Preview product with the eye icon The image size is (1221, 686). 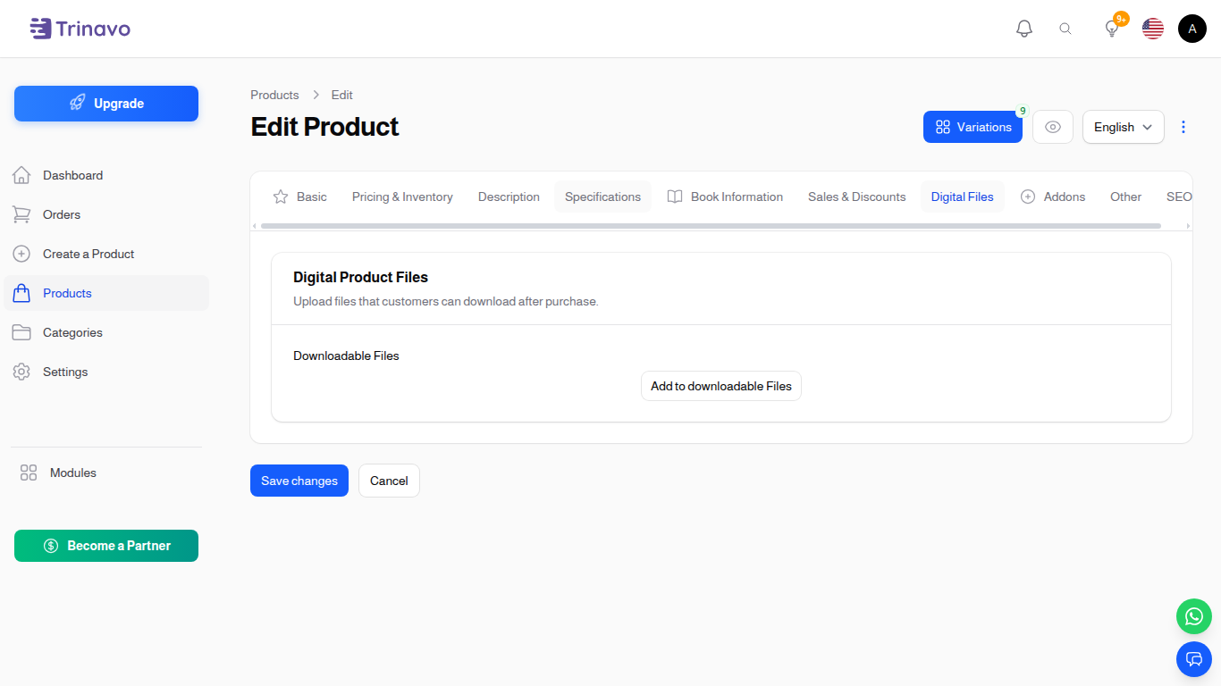coord(1053,127)
